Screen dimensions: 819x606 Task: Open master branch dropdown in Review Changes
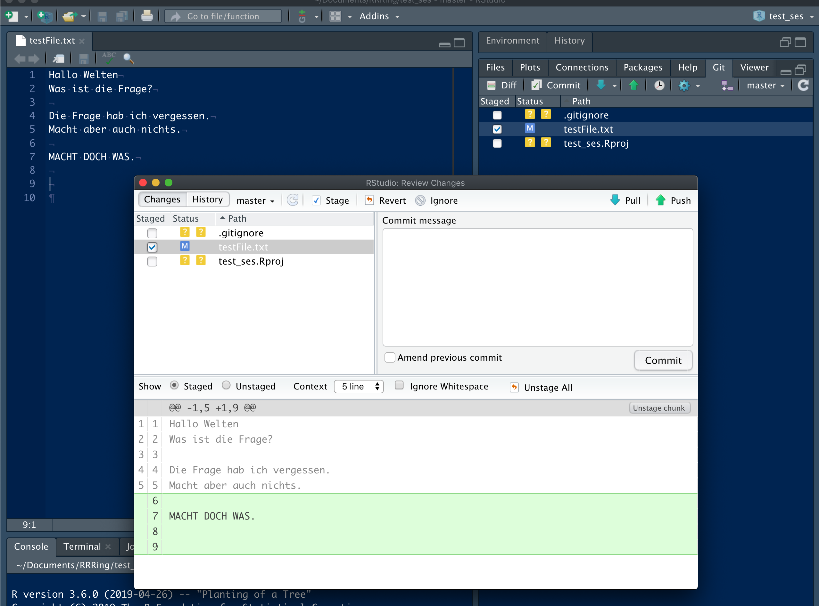[256, 201]
